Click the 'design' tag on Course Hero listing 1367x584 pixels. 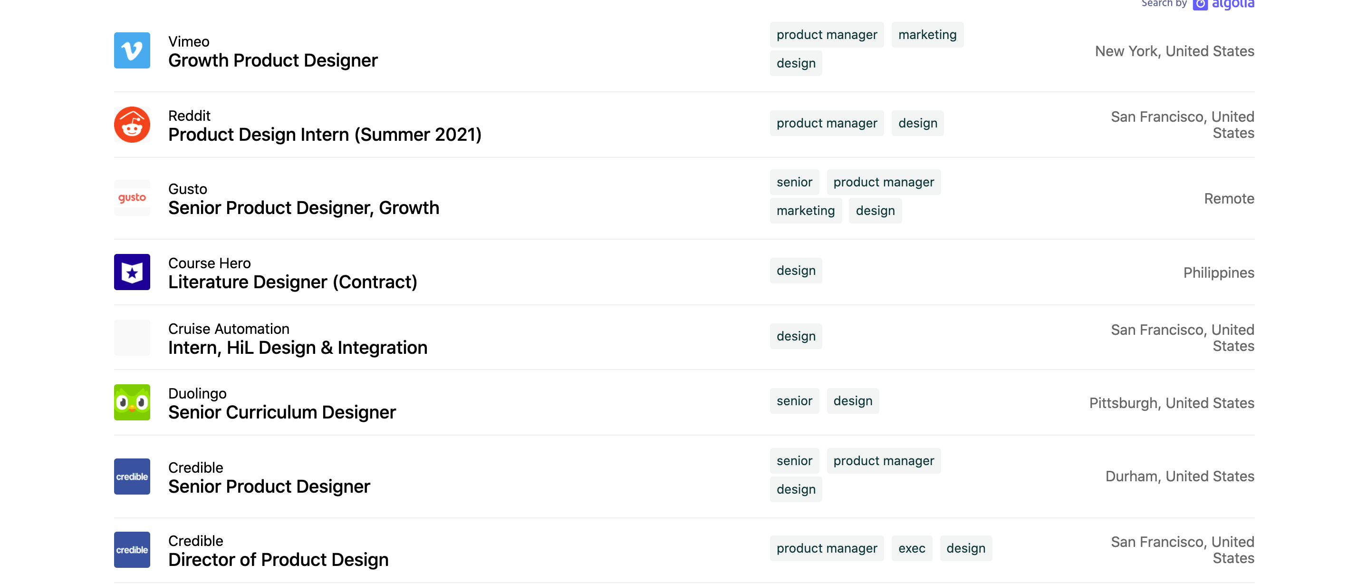click(x=796, y=270)
